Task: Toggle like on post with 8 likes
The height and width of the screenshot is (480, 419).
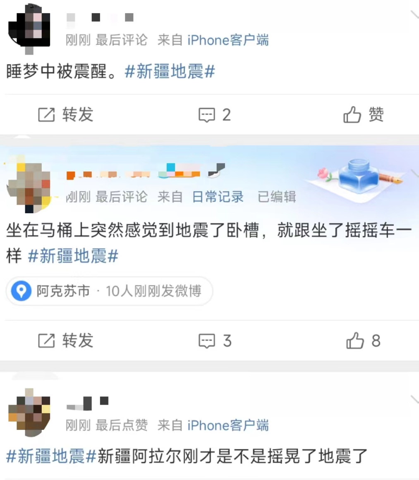Action: [363, 341]
